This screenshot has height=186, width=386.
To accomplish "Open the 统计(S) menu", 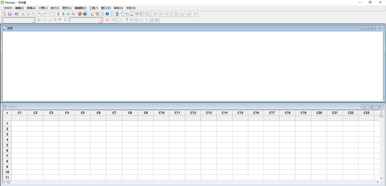I will (55, 8).
